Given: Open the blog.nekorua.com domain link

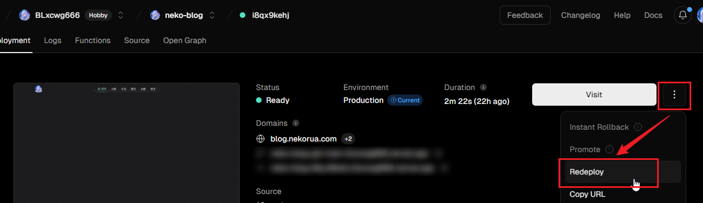Looking at the screenshot, I should point(304,139).
